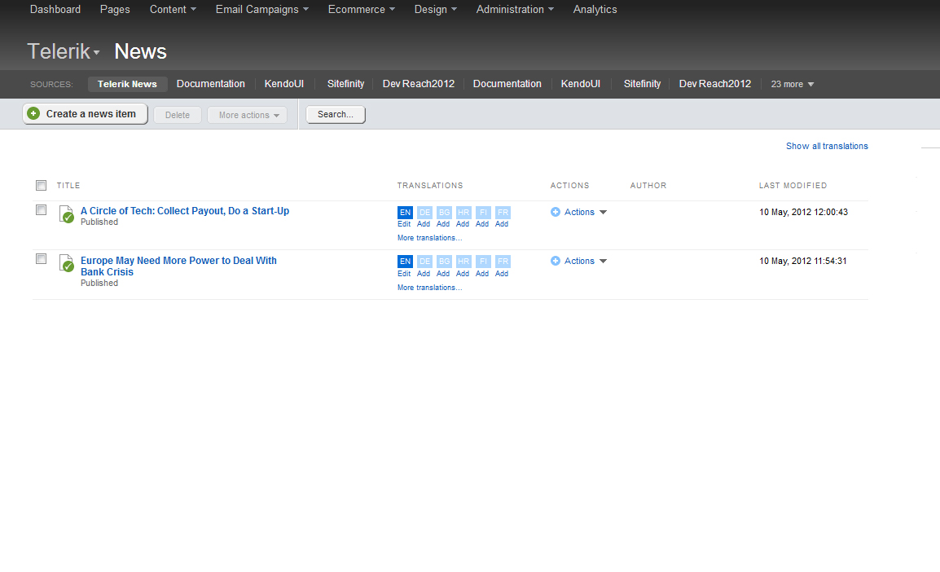
Task: Click More translations... for A Circle of Tech
Action: [430, 238]
